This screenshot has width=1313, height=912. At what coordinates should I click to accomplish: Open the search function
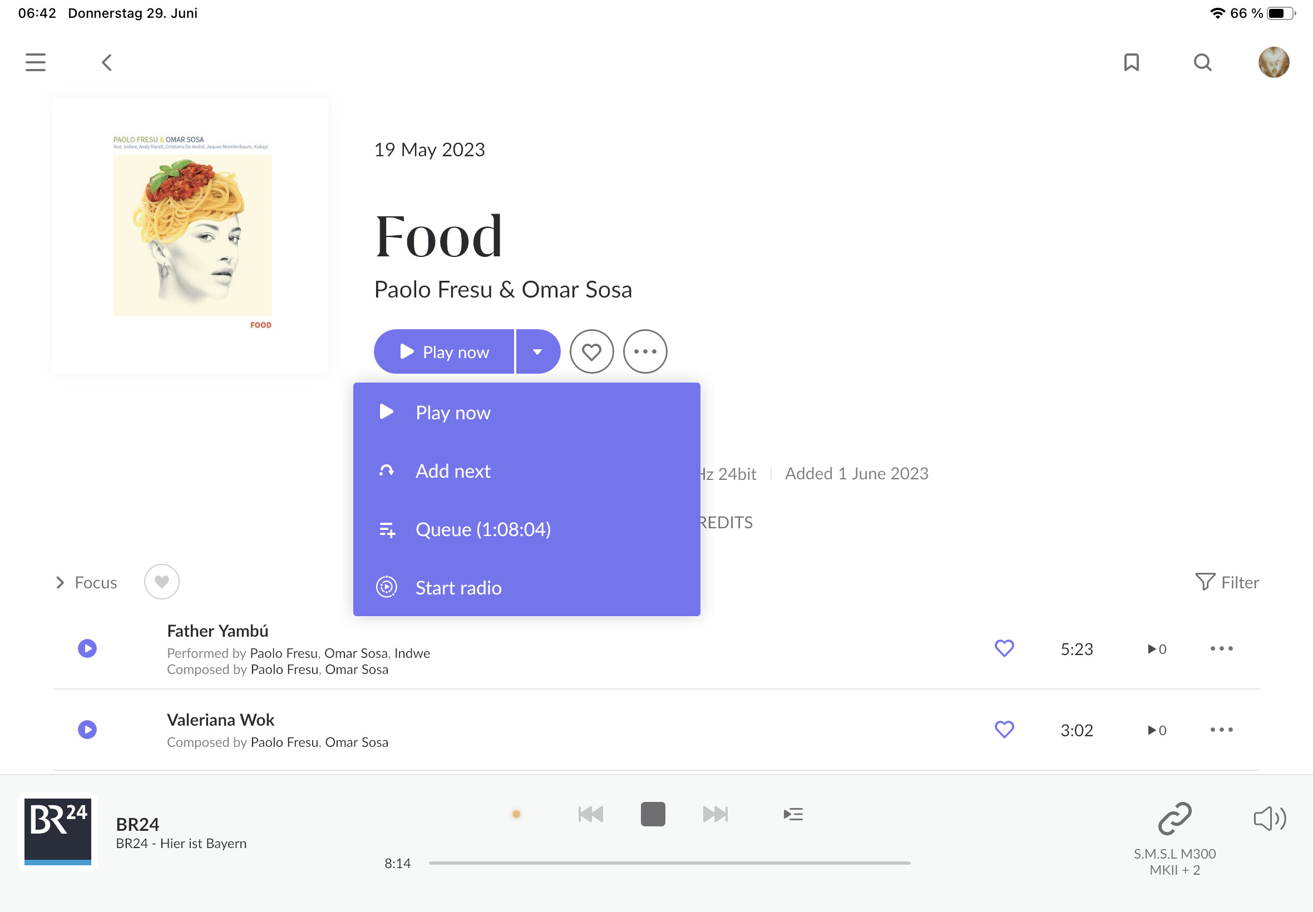point(1203,62)
